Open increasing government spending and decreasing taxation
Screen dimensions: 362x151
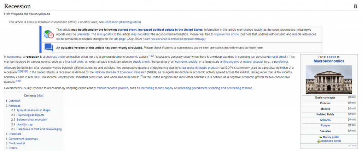pos(215,88)
